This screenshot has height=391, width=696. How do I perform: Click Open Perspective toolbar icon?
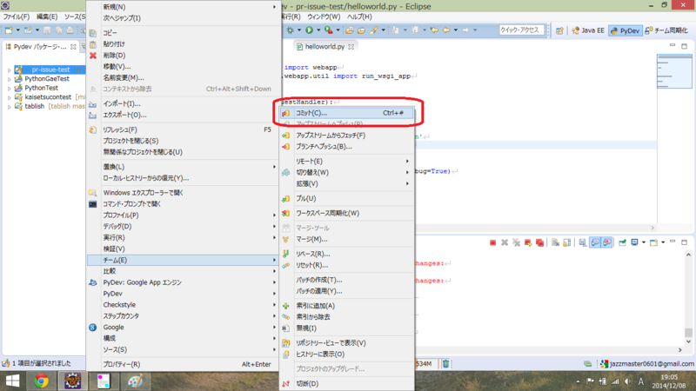pyautogui.click(x=559, y=30)
